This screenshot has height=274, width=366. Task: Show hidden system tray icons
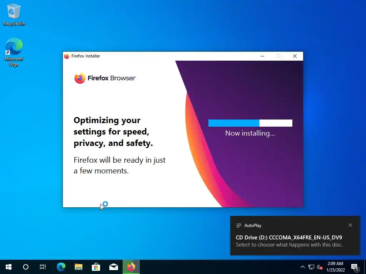click(x=302, y=267)
